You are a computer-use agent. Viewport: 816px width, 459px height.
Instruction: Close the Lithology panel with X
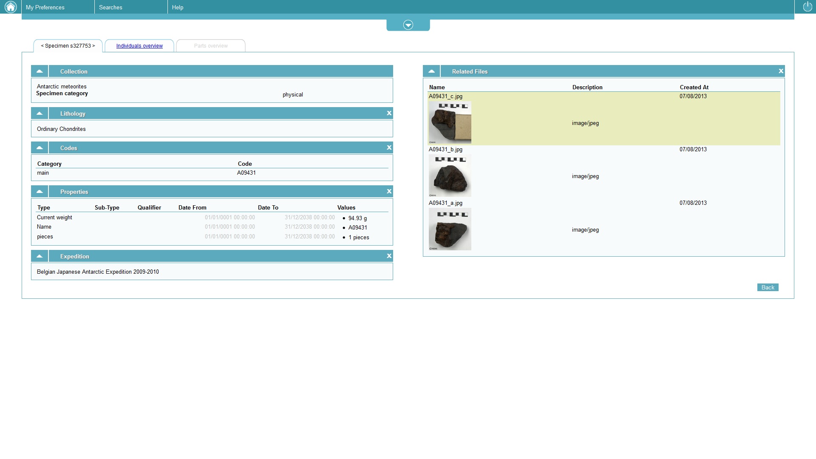click(389, 113)
